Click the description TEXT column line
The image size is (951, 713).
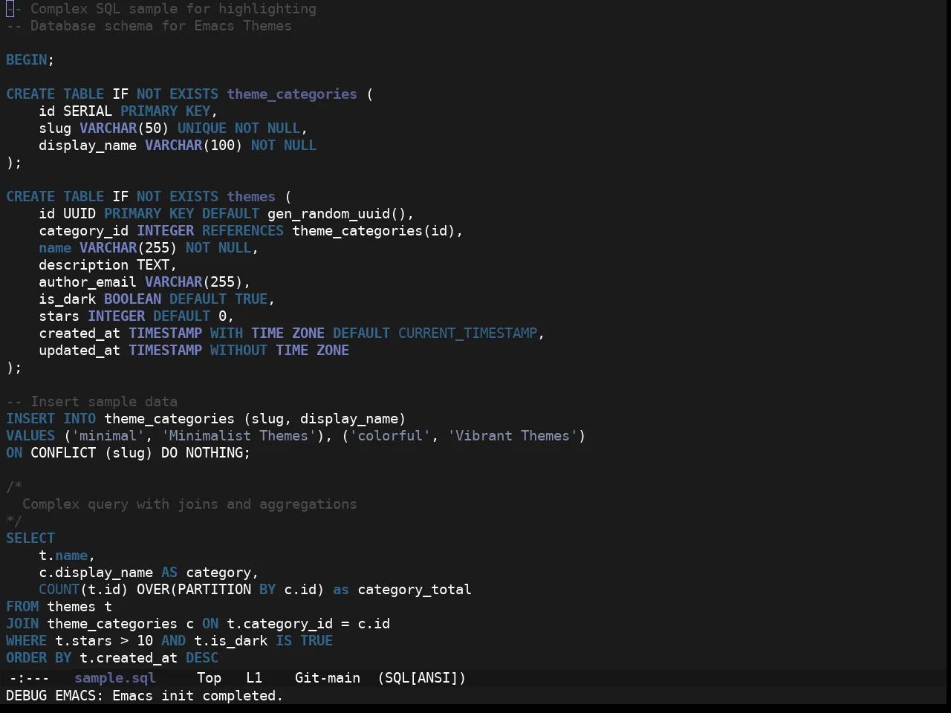[x=108, y=264]
